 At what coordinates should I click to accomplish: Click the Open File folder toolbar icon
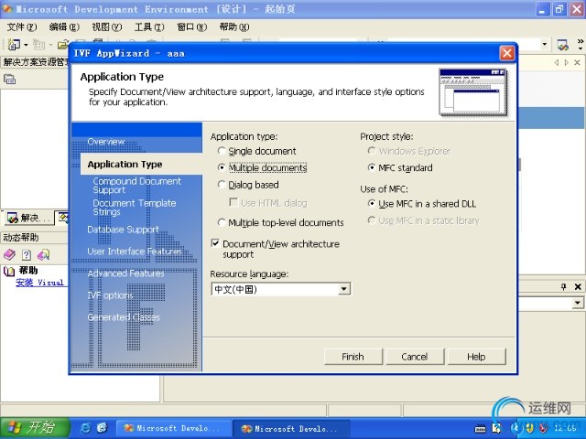(x=63, y=45)
